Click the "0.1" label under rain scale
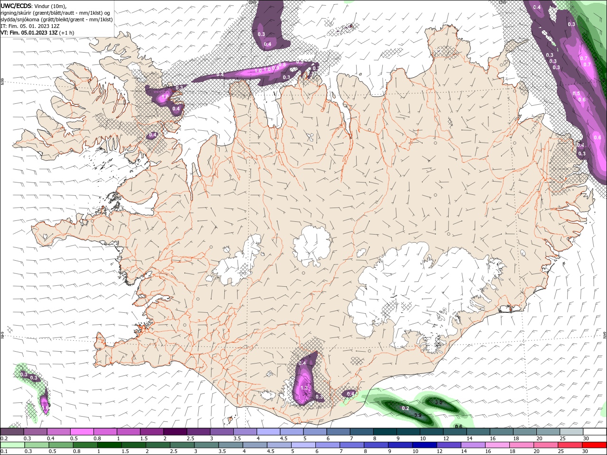This screenshot has width=607, height=455. click(4, 452)
